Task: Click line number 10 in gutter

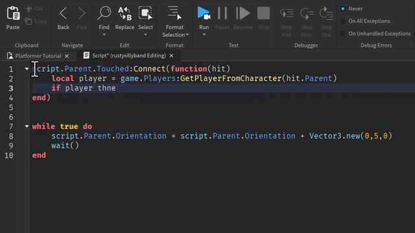Action: [9, 155]
